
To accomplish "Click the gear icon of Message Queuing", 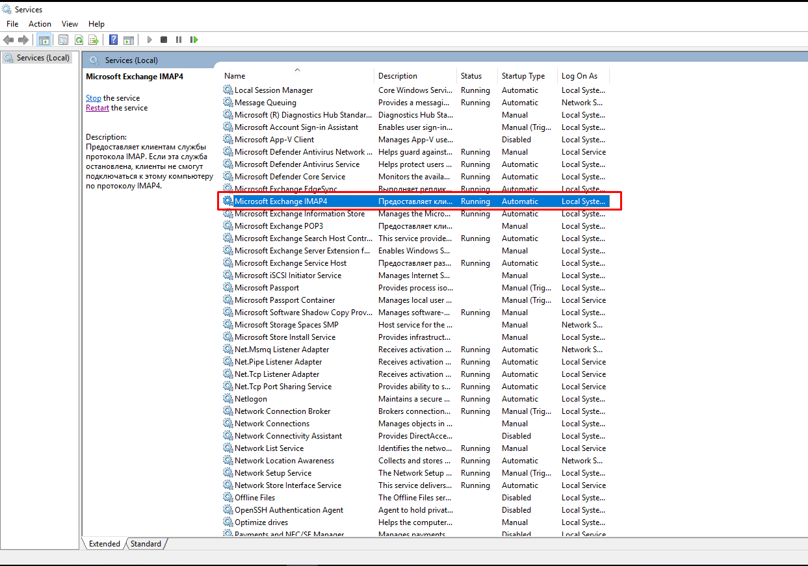I will 228,103.
